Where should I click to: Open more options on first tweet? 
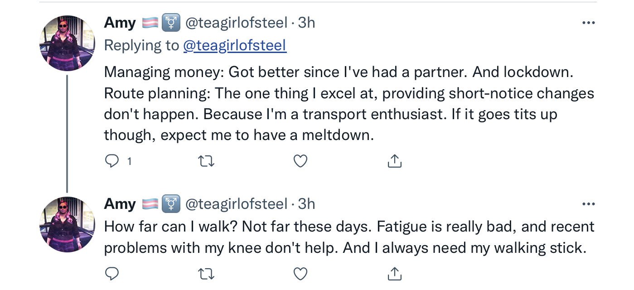point(588,23)
